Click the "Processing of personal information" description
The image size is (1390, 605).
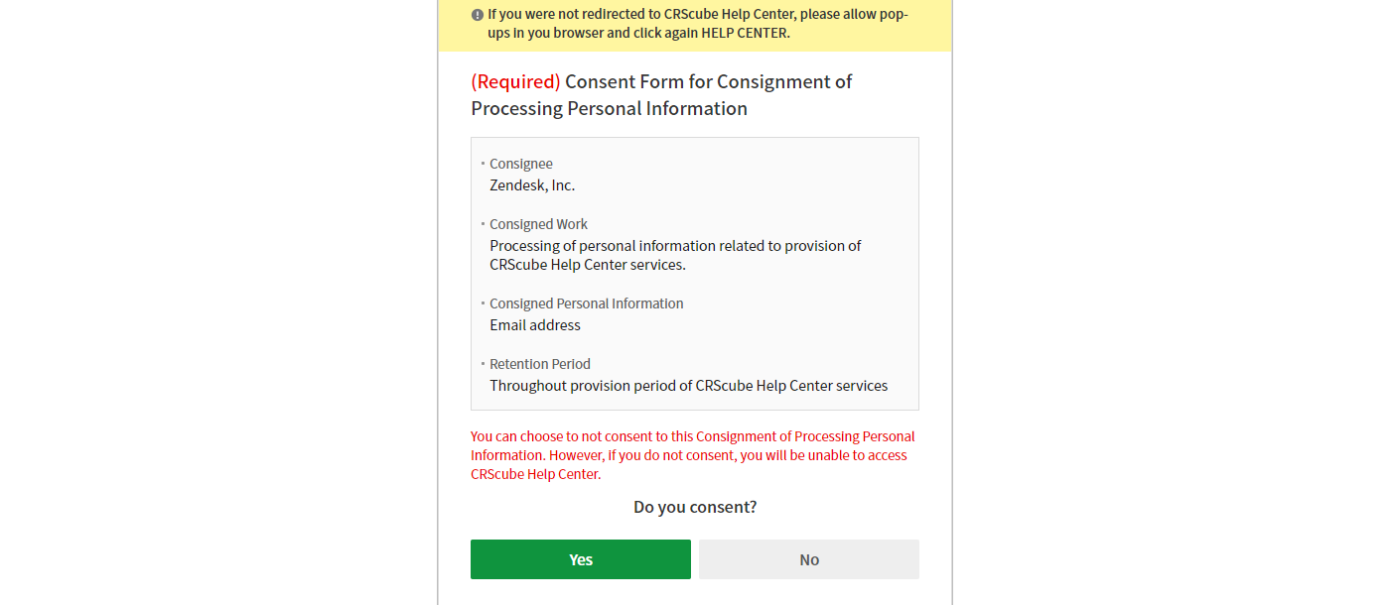tap(675, 256)
